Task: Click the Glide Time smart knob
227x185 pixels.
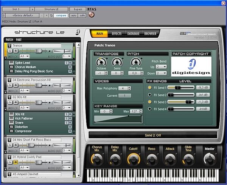Action: [188, 159]
